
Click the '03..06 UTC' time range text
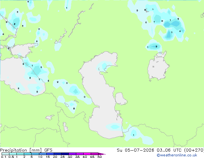[169, 150]
